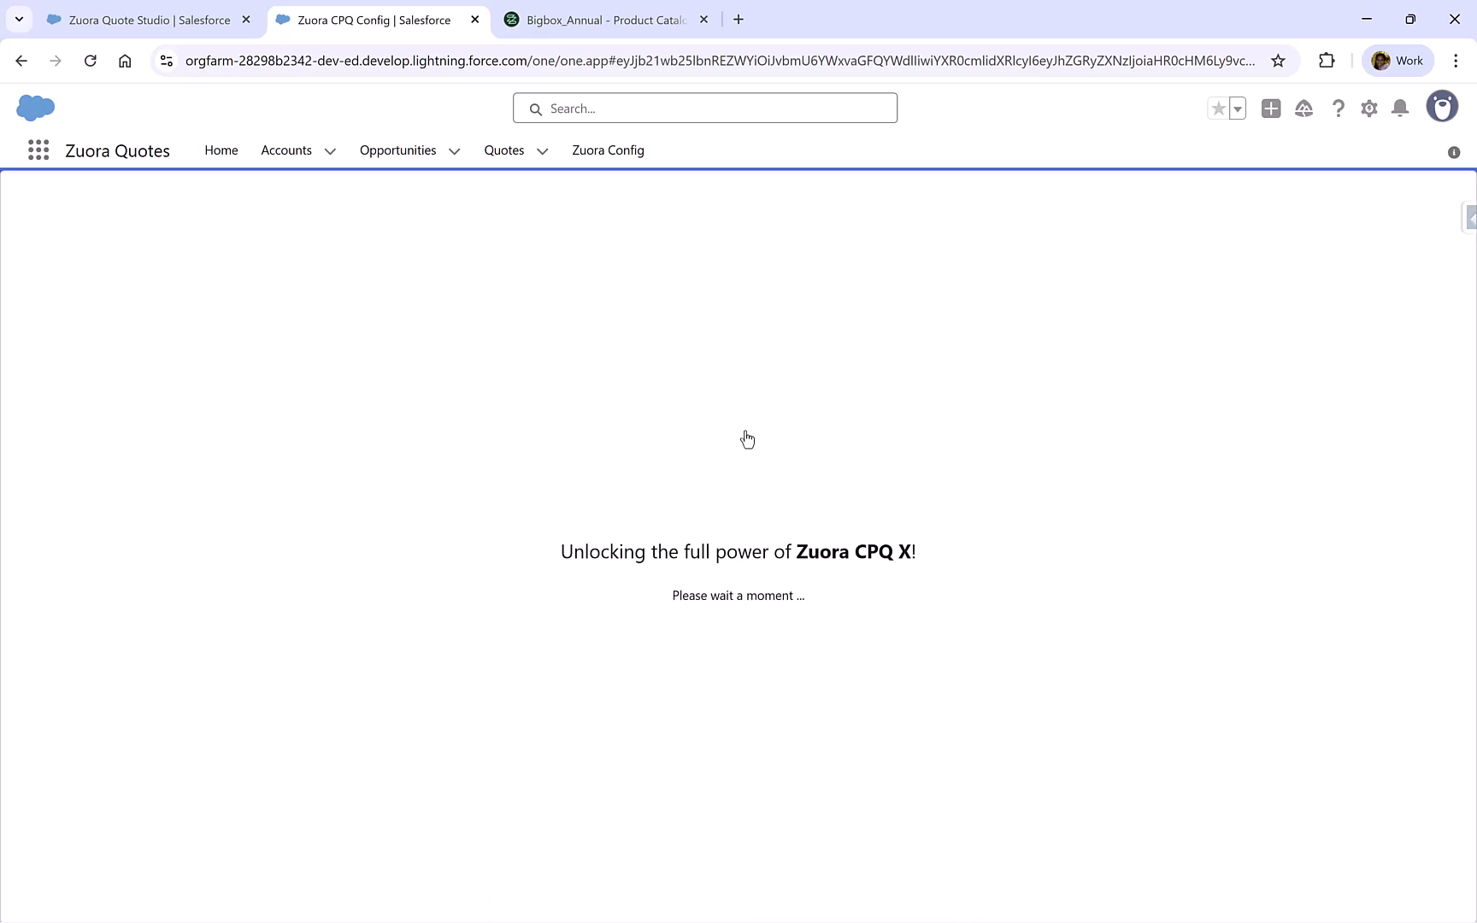This screenshot has width=1477, height=923.
Task: Open the Setup gear icon
Action: [x=1368, y=109]
